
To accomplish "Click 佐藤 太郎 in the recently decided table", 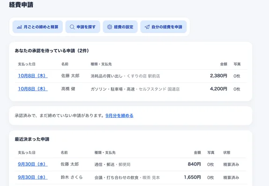I will tap(70, 164).
